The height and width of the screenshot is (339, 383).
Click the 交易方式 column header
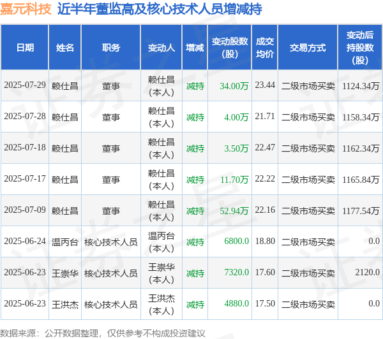[x=308, y=47]
